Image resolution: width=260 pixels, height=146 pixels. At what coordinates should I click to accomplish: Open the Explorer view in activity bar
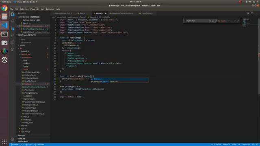click(x=12, y=14)
